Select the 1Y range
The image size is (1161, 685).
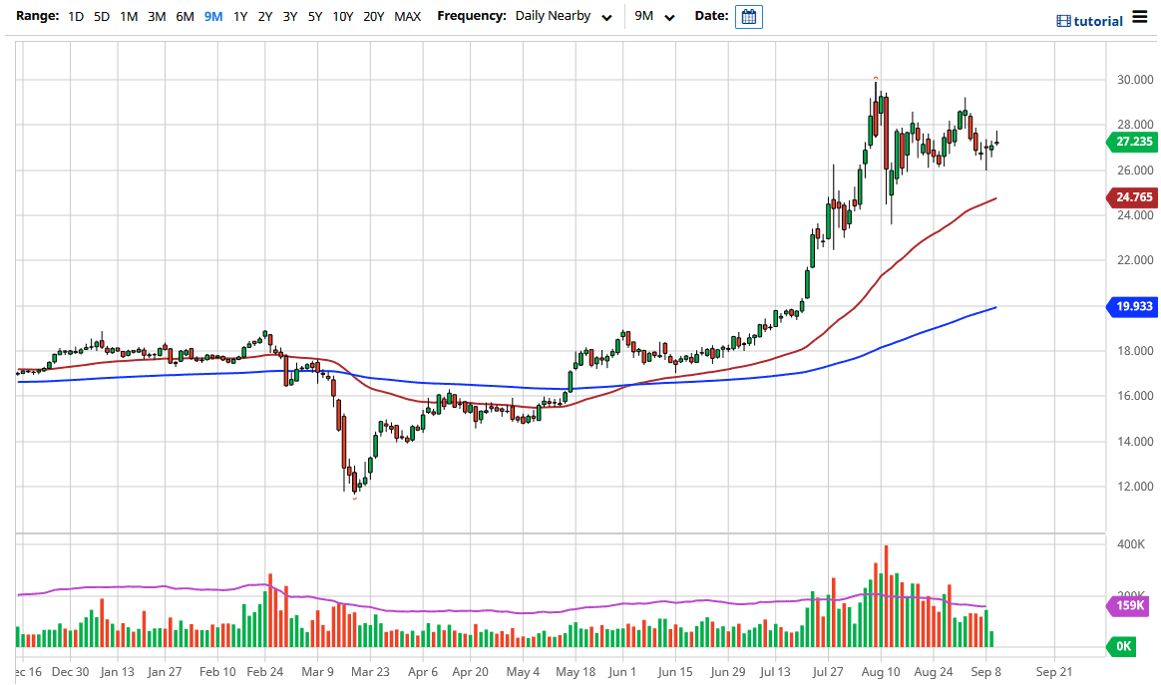(240, 17)
